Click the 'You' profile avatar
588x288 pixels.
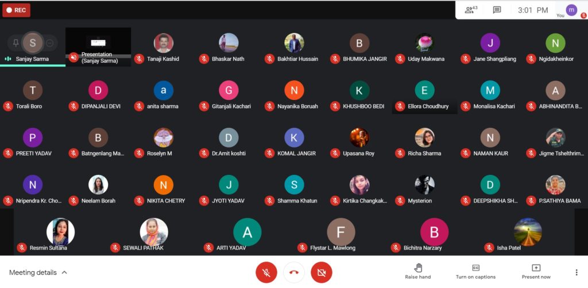571,10
